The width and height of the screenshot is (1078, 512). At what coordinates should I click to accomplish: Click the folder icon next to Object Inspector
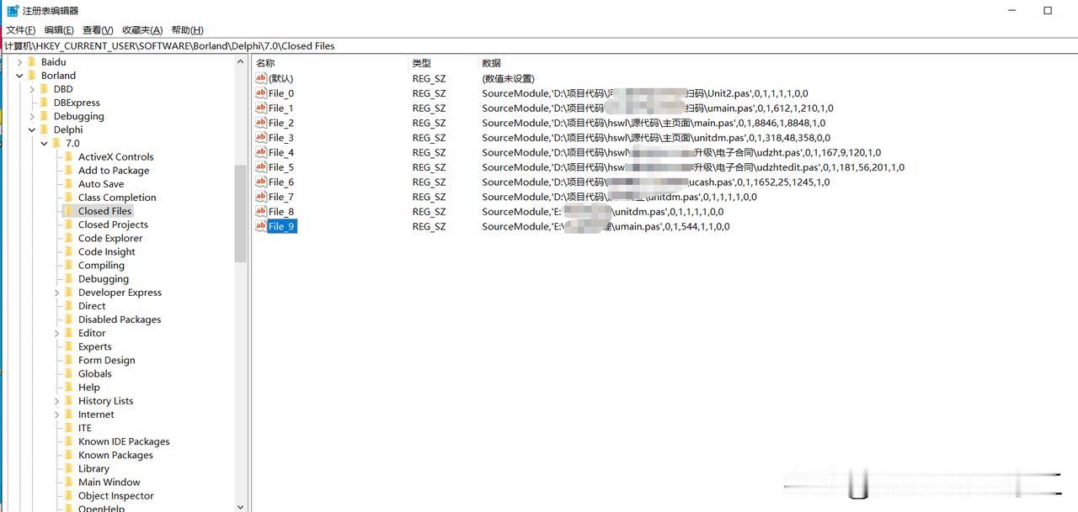[69, 495]
